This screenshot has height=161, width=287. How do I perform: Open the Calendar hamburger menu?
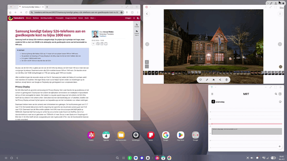click(212, 94)
